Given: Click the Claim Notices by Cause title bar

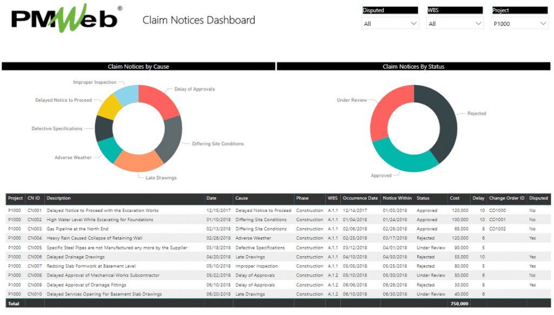Looking at the screenshot, I should point(138,66).
